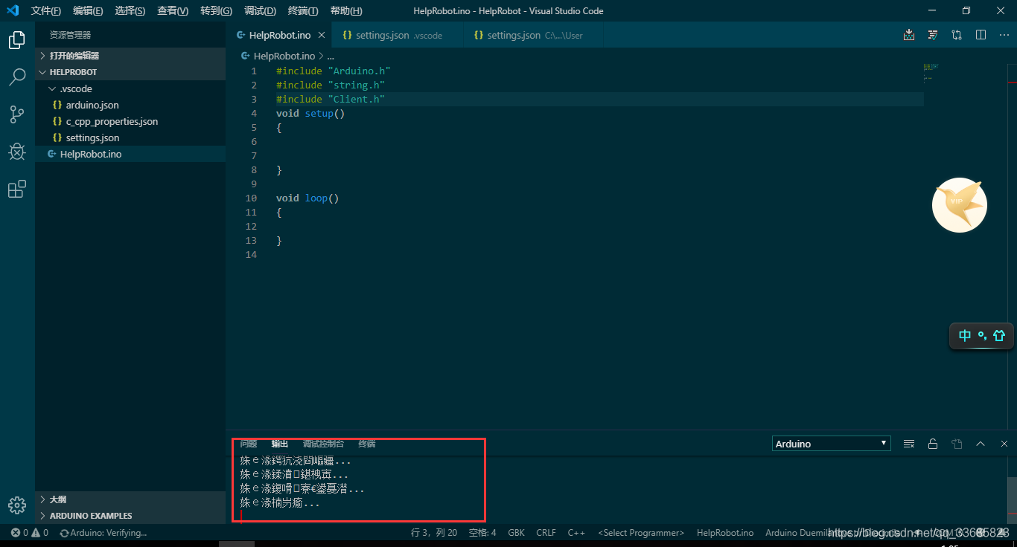Toggle output scroll lock
The height and width of the screenshot is (547, 1017).
(x=933, y=444)
